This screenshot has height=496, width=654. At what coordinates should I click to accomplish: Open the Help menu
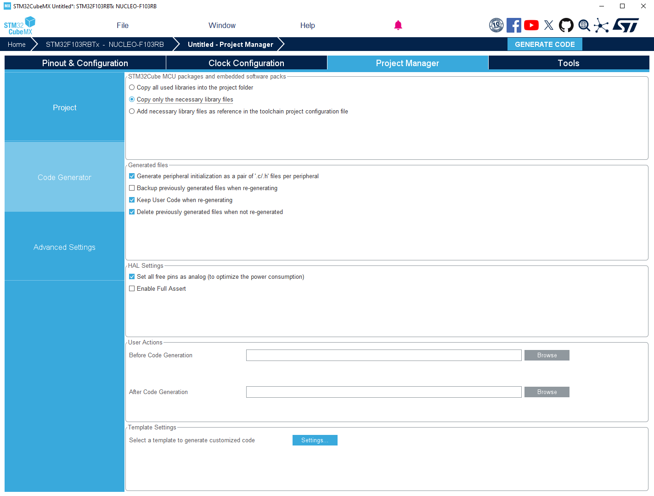tap(308, 25)
